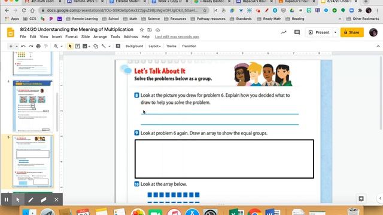Bookmark this page with the star icon
Viewport: 383px width, 215px height.
(205, 11)
